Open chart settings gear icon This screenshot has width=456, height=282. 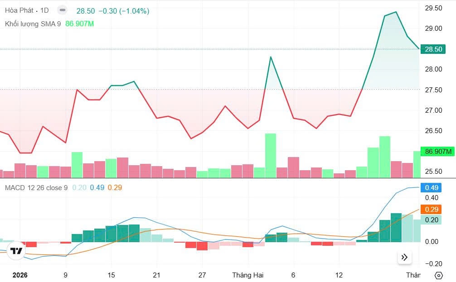(438, 275)
